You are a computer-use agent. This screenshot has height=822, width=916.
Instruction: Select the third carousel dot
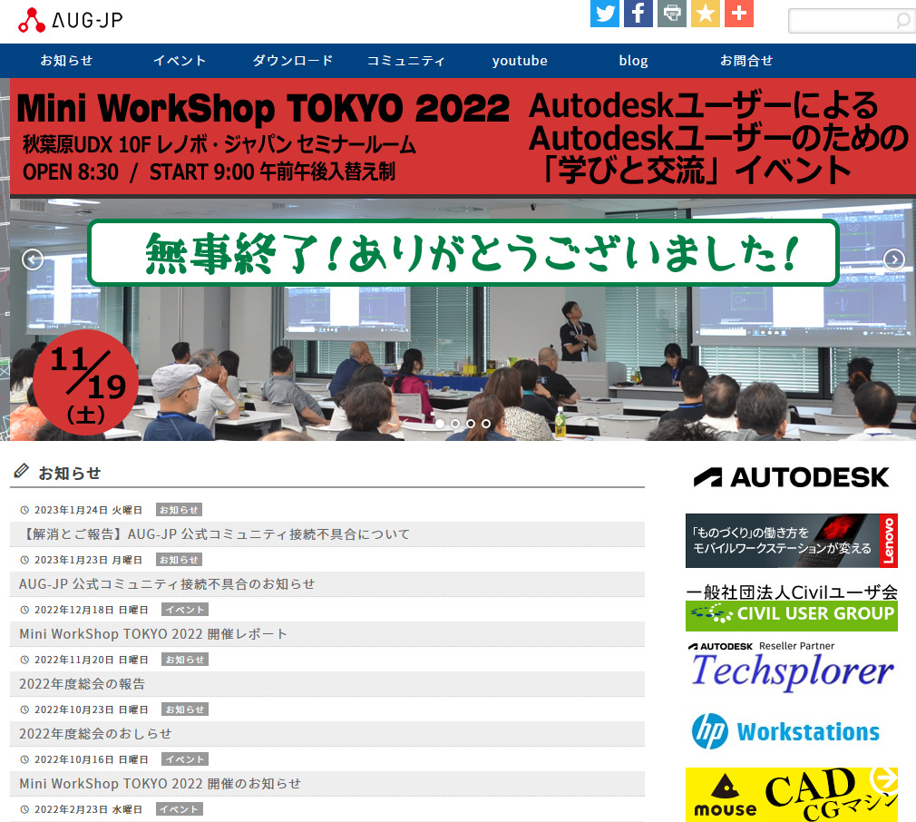[x=471, y=424]
